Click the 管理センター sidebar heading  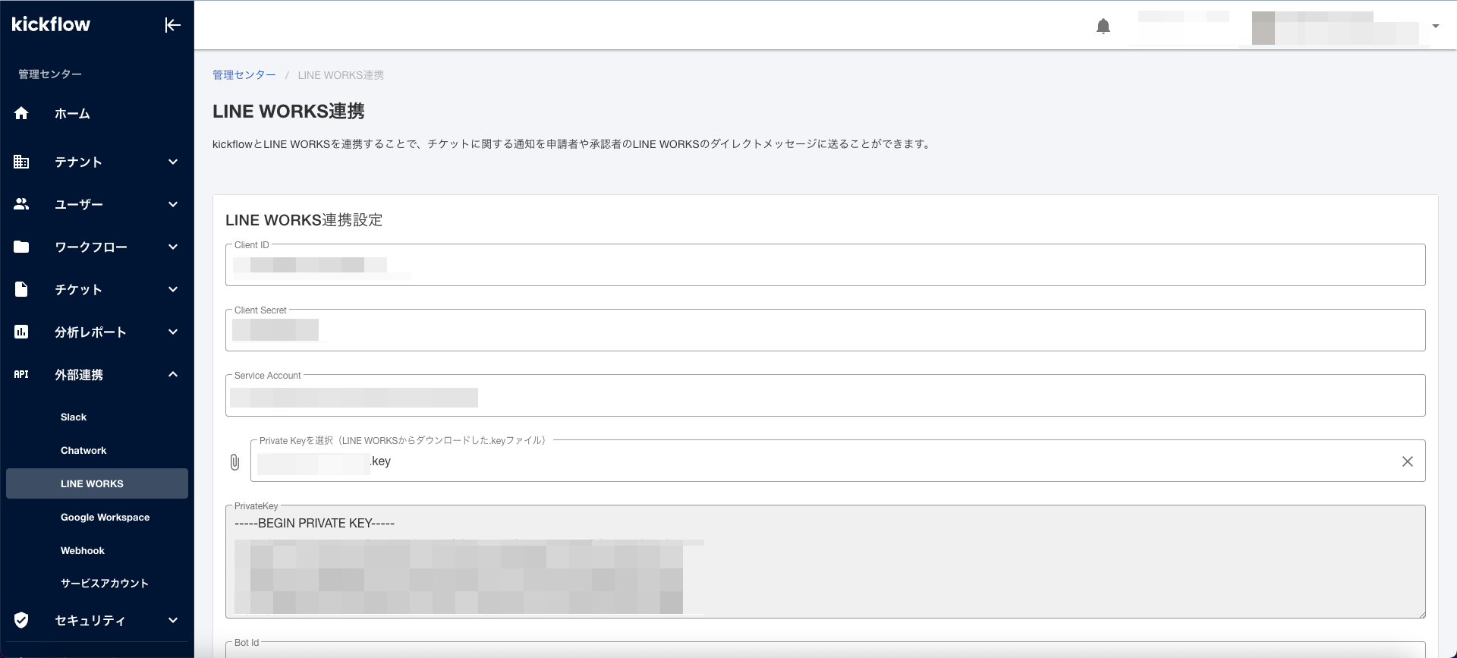coord(50,74)
